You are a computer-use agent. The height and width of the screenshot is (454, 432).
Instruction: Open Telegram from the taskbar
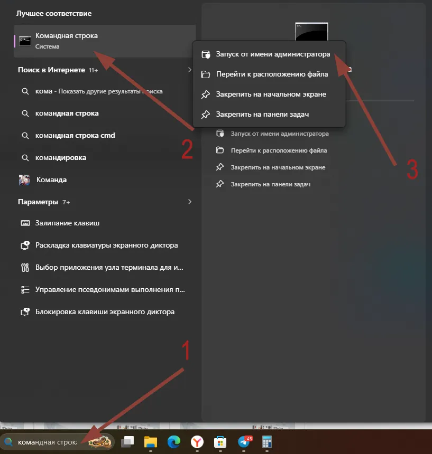point(244,442)
